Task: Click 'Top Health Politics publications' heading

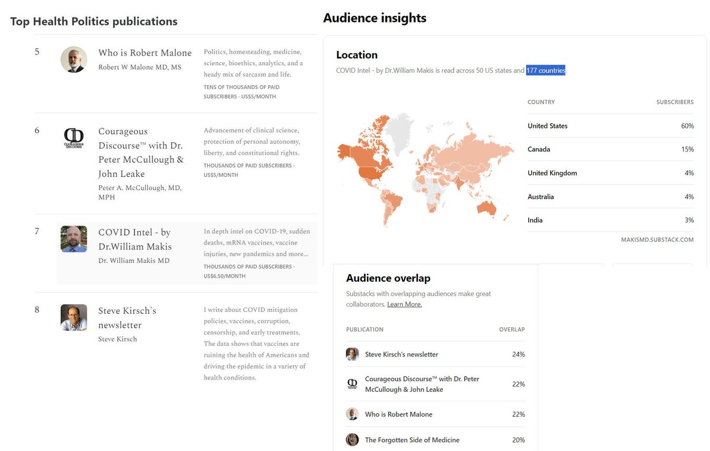Action: tap(93, 21)
